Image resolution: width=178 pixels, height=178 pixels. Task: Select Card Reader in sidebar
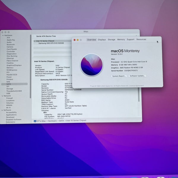click(x=12, y=49)
